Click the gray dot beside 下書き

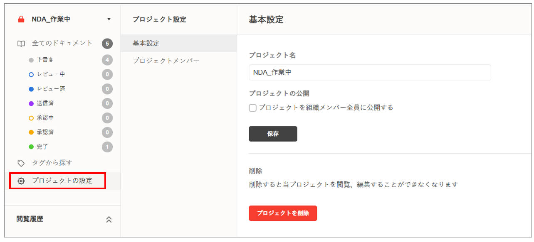pyautogui.click(x=31, y=60)
